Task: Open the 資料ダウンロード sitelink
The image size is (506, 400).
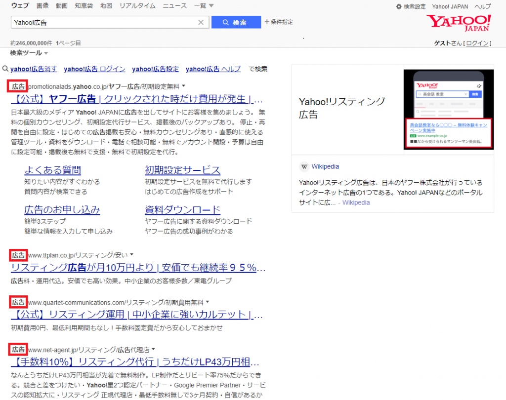Action: pos(183,210)
